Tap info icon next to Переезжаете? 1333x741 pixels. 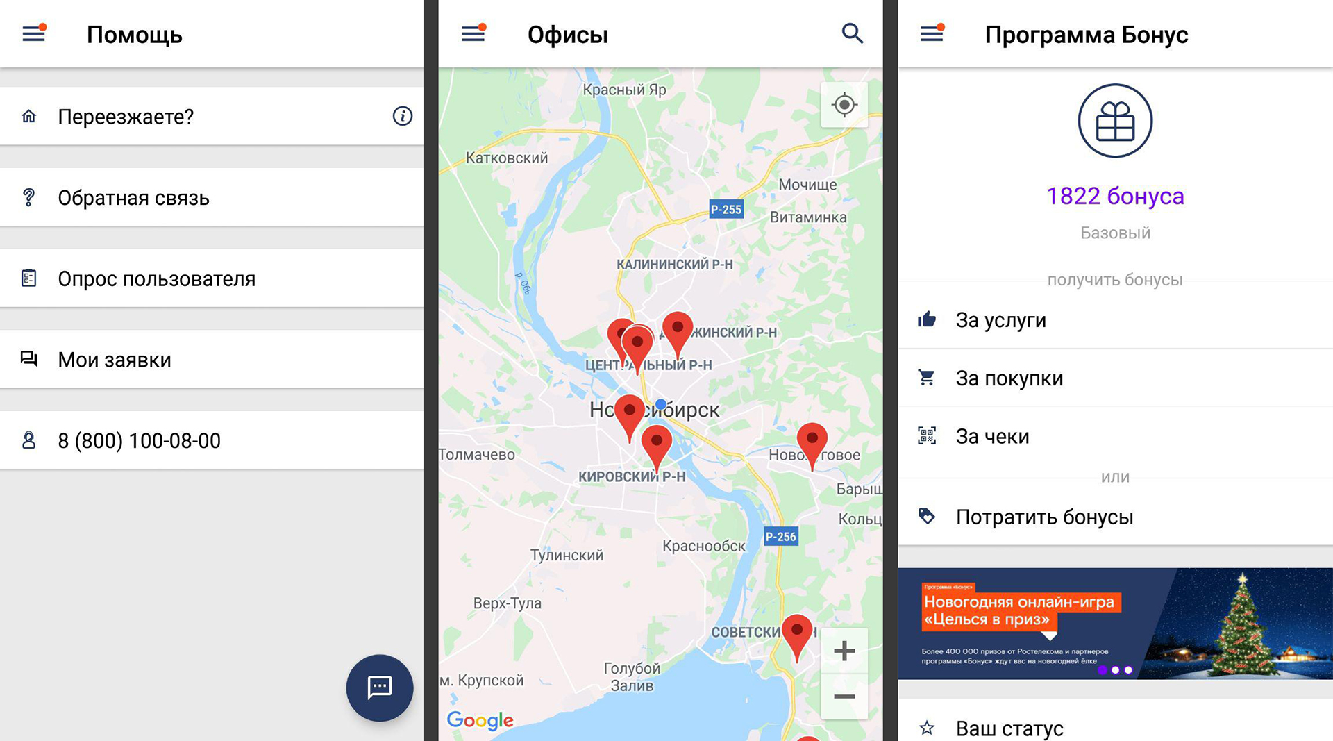click(402, 116)
